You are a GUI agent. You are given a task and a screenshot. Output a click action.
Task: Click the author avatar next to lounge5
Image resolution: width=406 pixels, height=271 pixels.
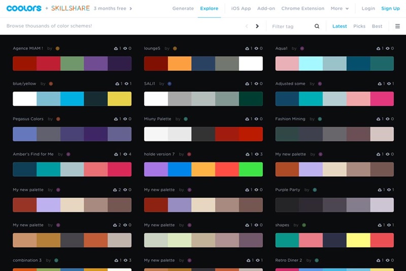click(x=175, y=49)
